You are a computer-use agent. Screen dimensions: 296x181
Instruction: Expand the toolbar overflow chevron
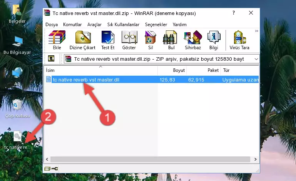(x=256, y=31)
